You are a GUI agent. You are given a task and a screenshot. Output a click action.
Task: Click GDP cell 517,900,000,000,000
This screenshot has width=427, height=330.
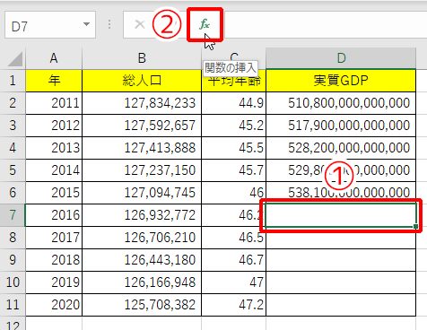(x=341, y=126)
